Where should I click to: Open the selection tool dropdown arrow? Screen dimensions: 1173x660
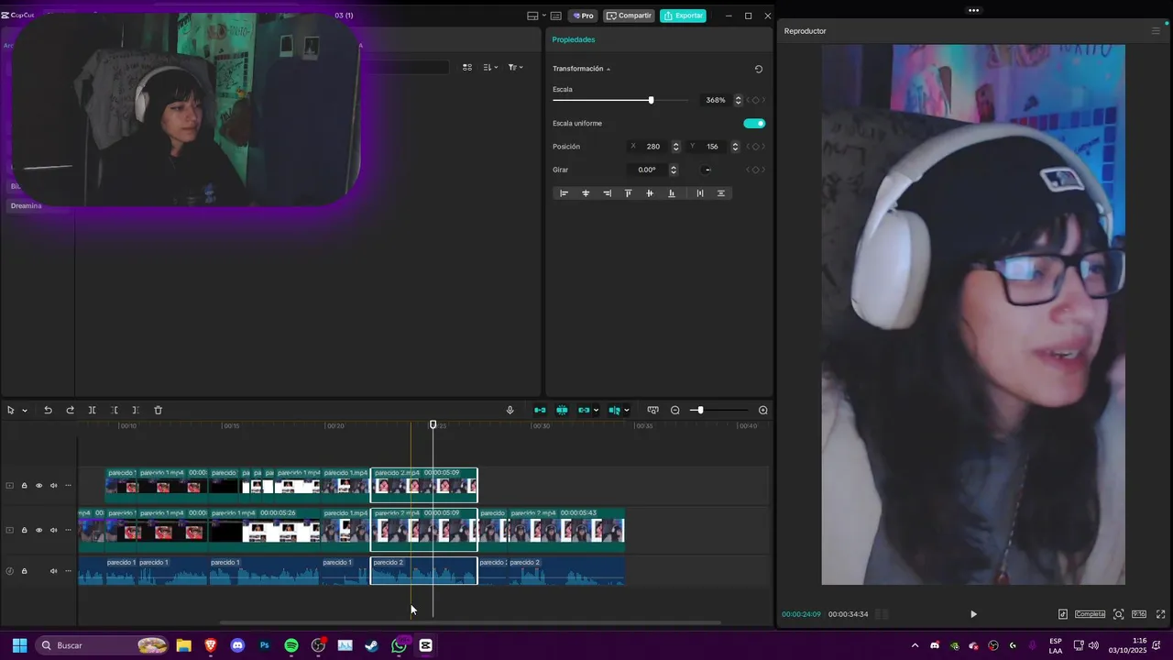[25, 411]
